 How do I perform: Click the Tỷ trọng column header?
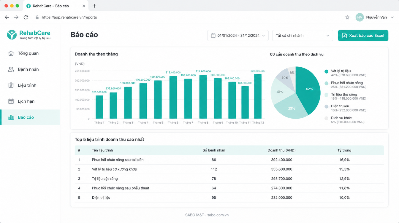(344, 150)
